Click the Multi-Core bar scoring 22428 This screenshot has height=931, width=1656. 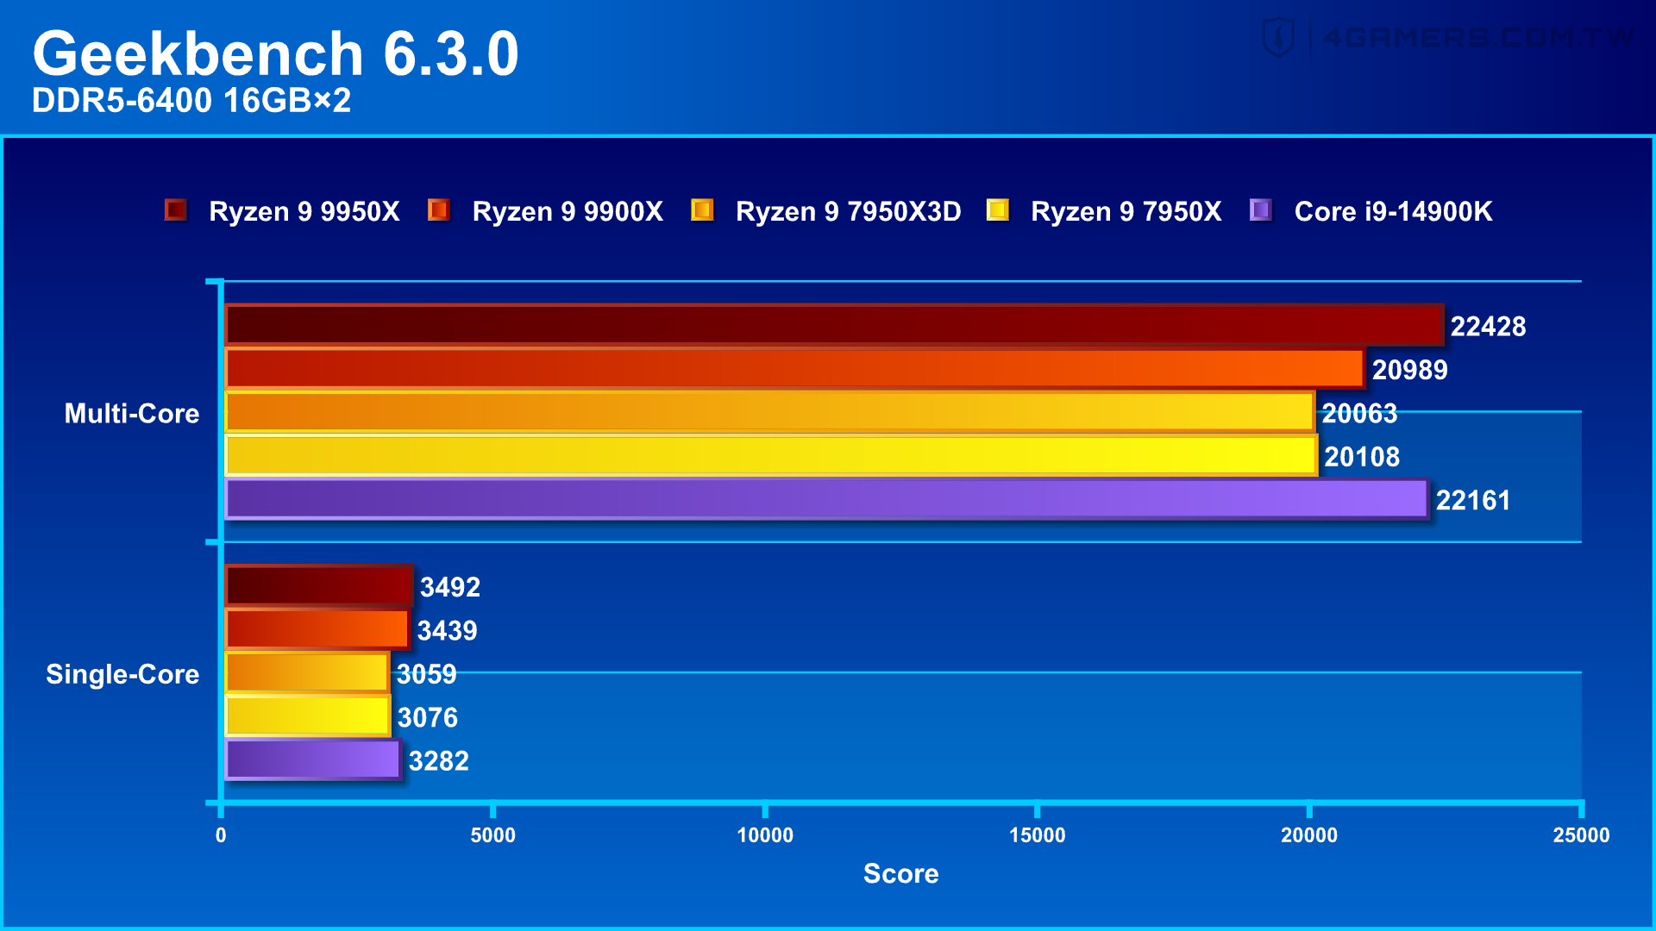pos(834,325)
